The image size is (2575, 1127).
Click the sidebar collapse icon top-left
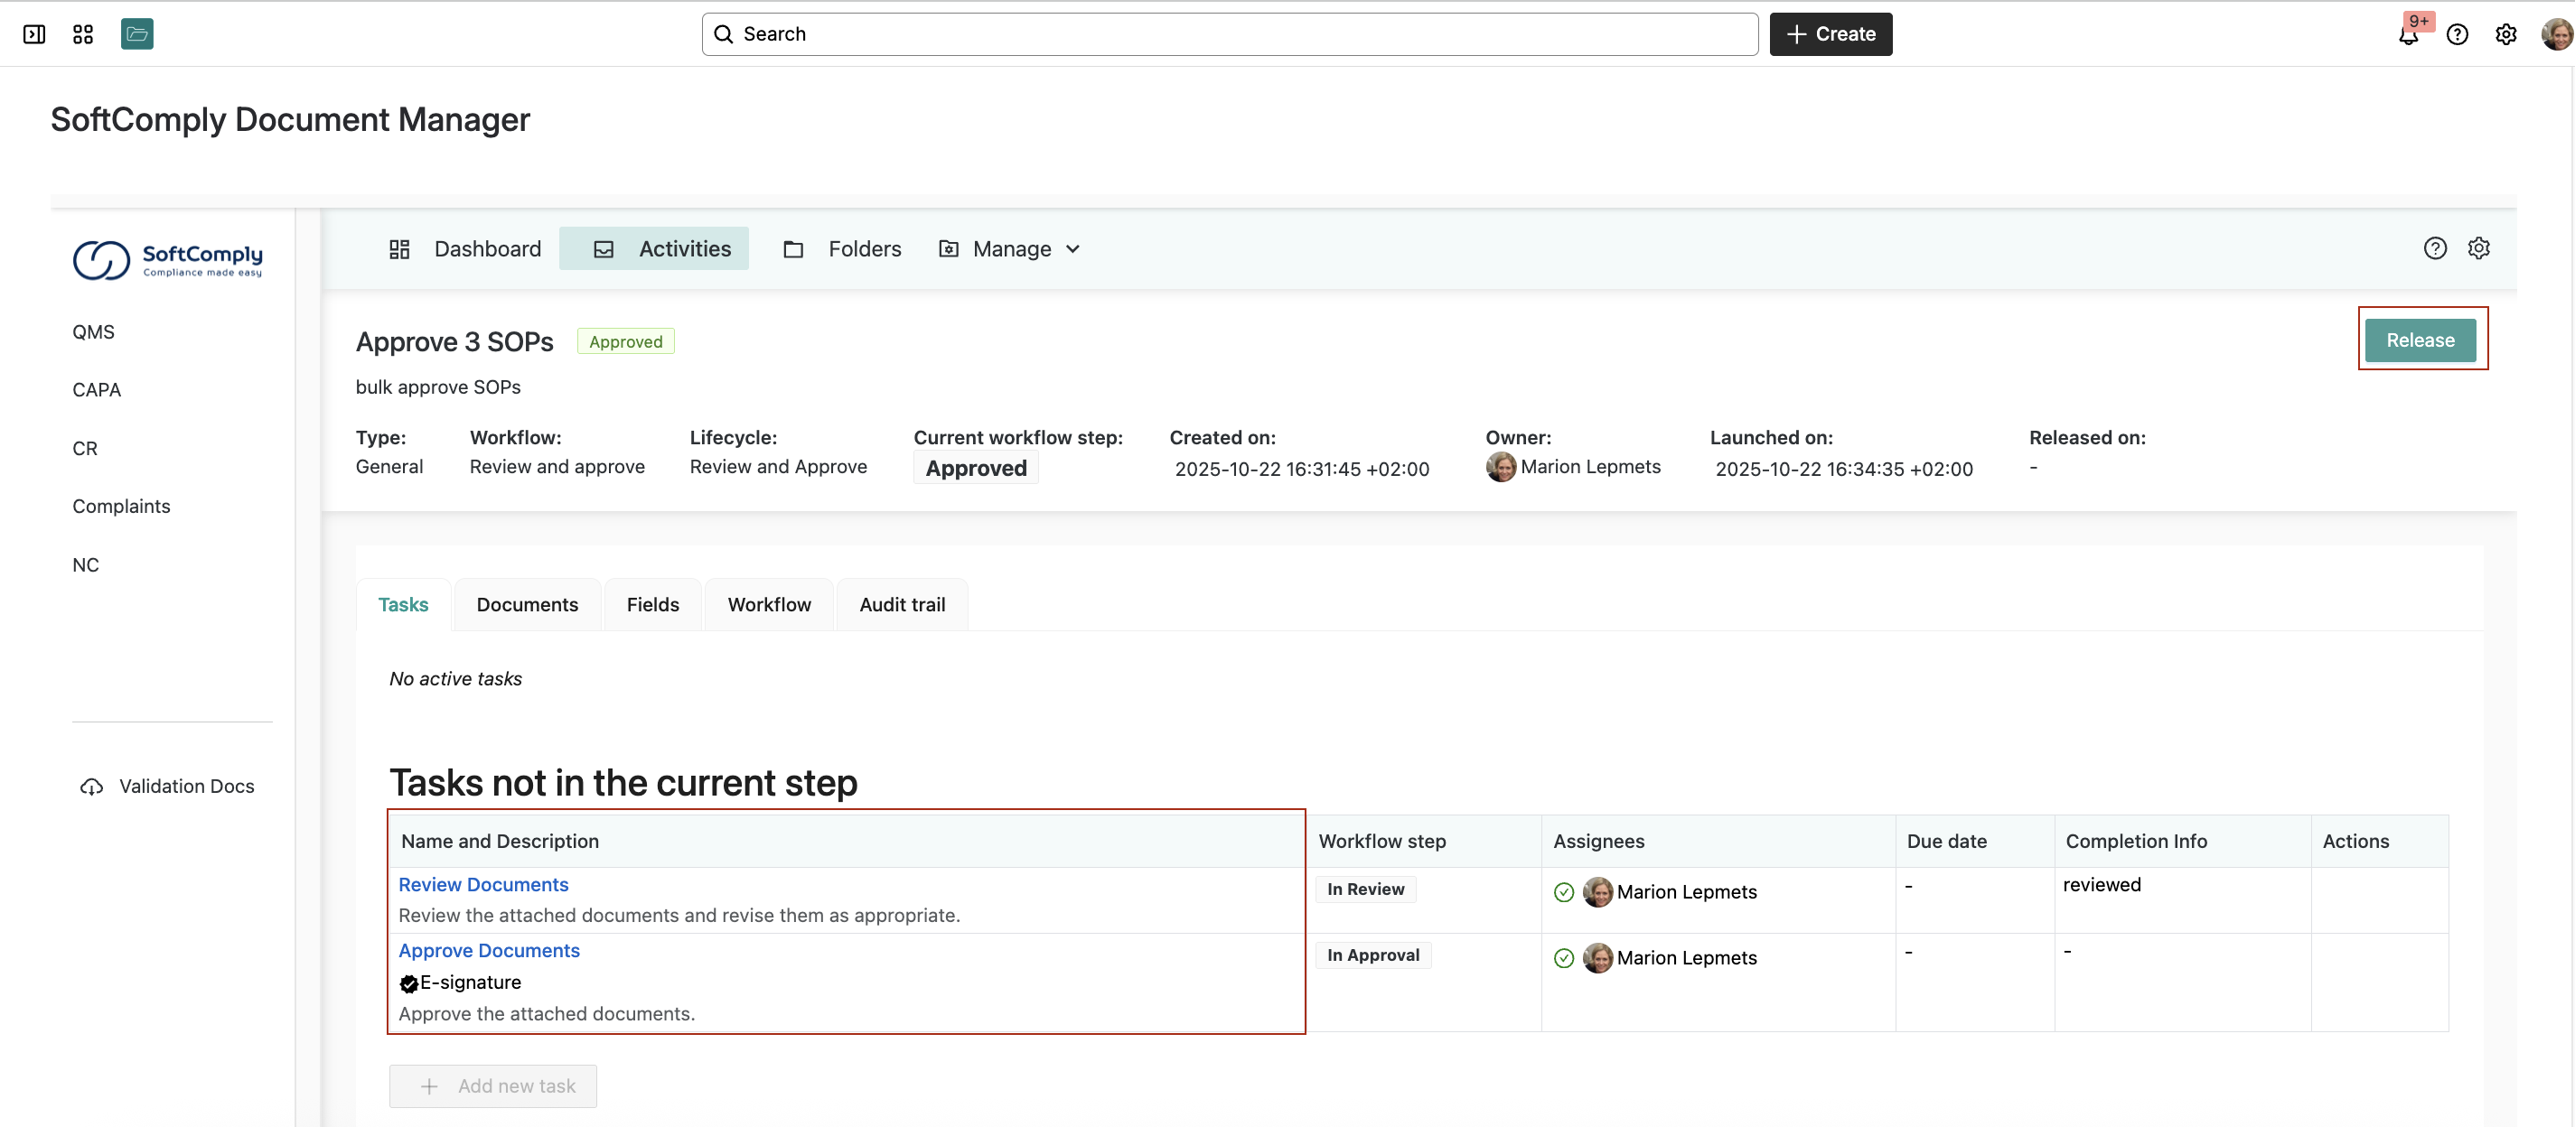point(34,34)
